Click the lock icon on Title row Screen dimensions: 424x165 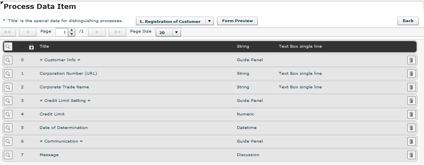(x=32, y=46)
